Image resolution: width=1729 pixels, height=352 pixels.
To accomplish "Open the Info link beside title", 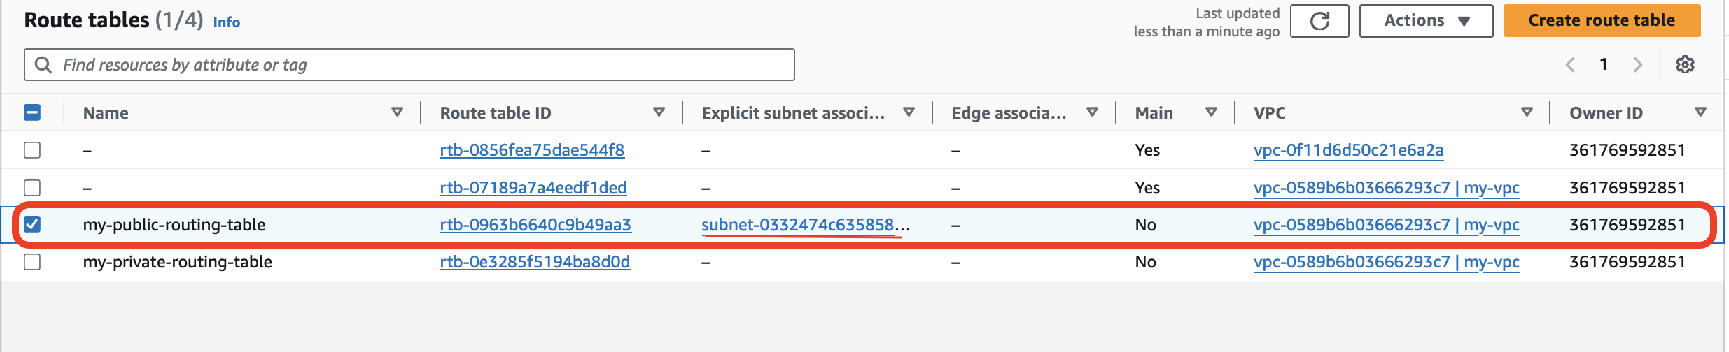I will [226, 22].
